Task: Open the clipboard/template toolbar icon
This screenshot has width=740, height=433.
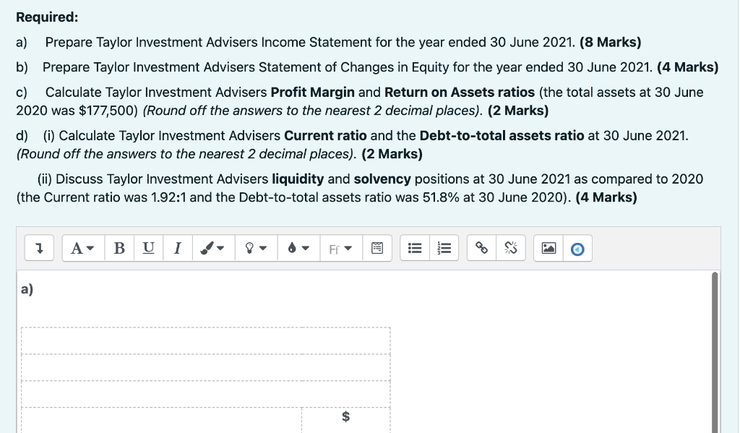Action: click(377, 248)
